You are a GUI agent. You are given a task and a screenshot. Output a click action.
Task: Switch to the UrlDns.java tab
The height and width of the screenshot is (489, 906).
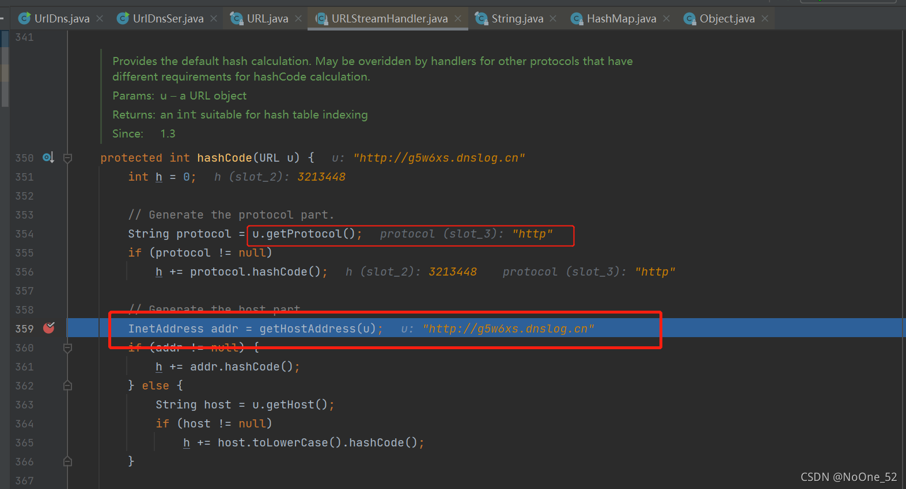coord(62,18)
